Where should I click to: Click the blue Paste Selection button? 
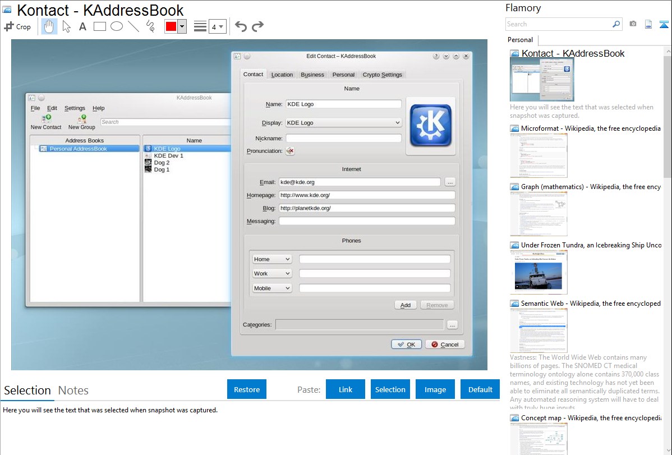[390, 389]
